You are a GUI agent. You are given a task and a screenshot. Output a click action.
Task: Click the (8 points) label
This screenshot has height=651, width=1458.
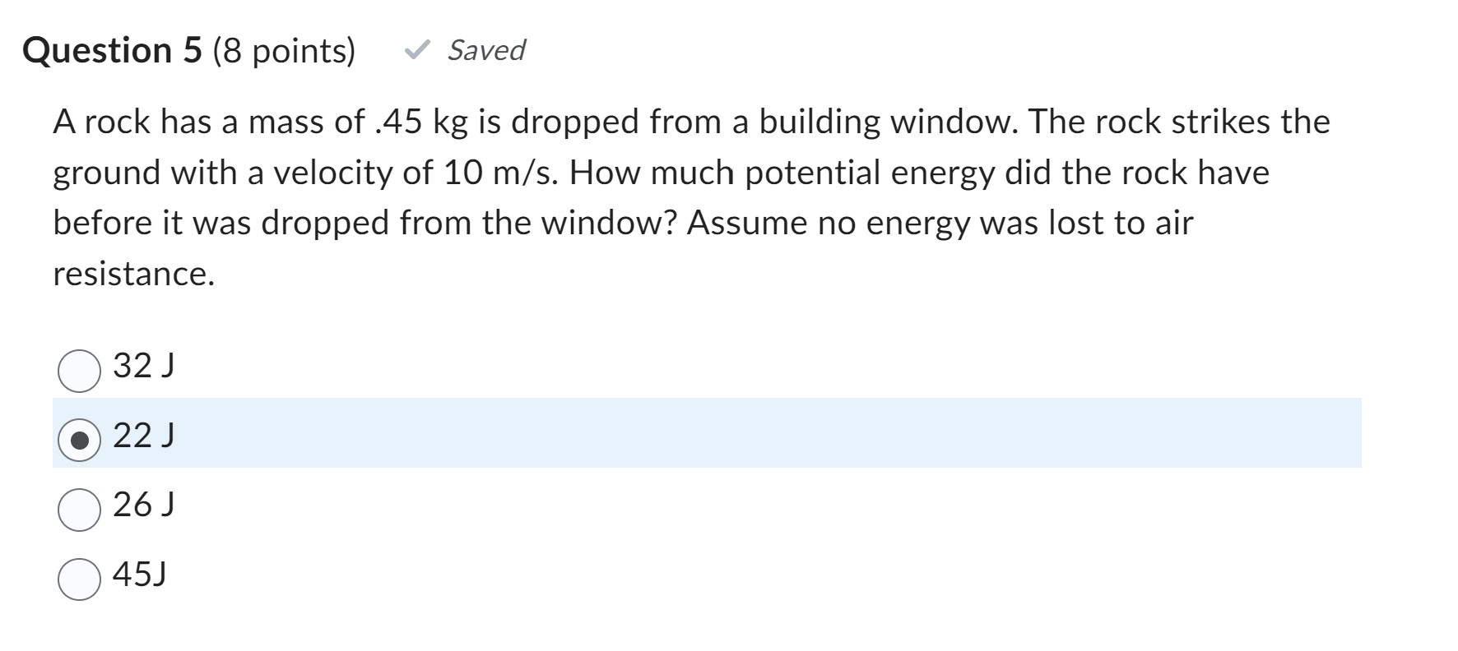click(x=283, y=50)
